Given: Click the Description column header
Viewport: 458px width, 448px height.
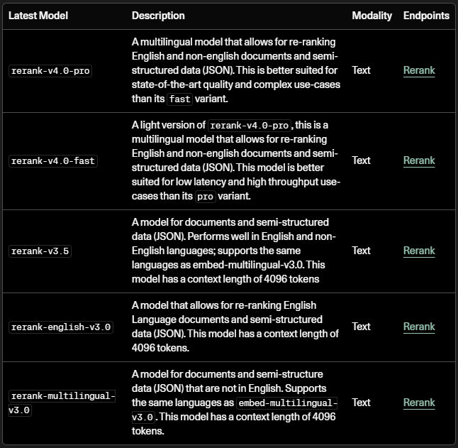Looking at the screenshot, I should click(x=158, y=16).
